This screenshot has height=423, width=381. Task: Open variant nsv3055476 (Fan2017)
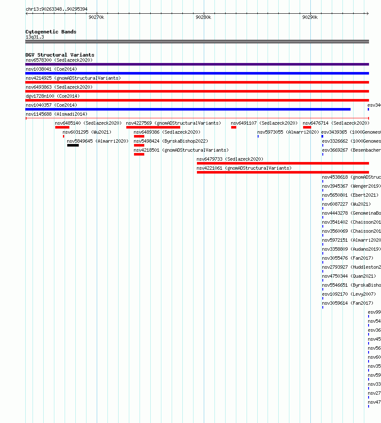click(x=348, y=258)
